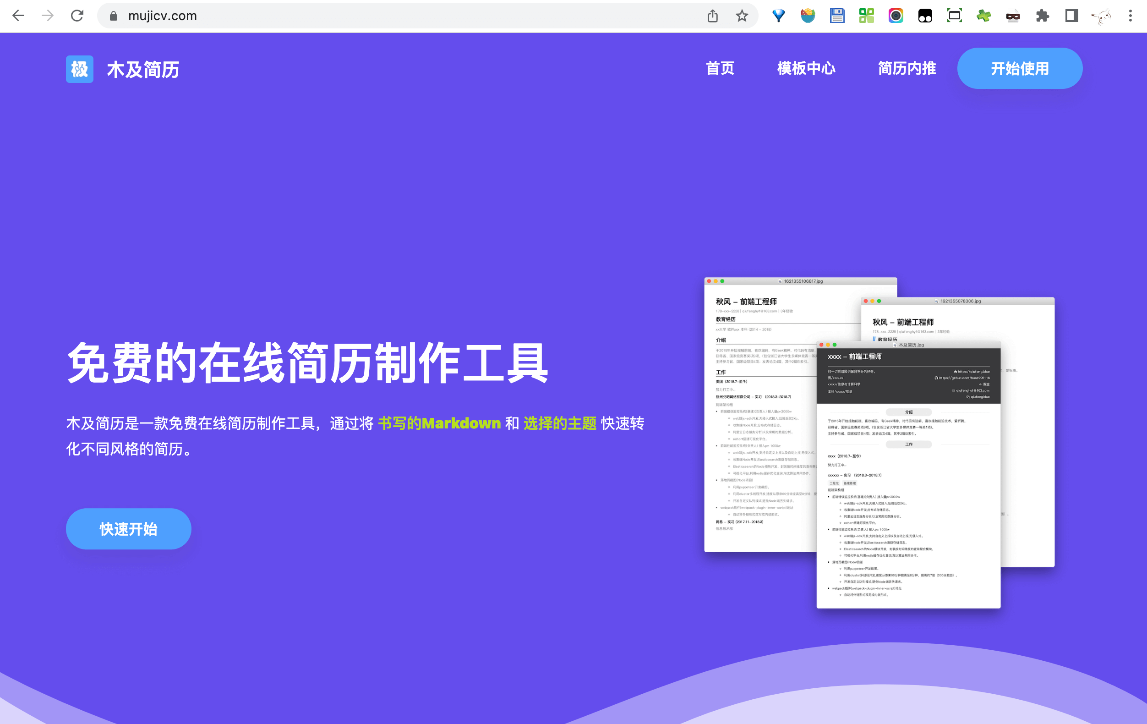This screenshot has width=1147, height=724.
Task: Click the floppy disk save extension icon
Action: pyautogui.click(x=837, y=16)
